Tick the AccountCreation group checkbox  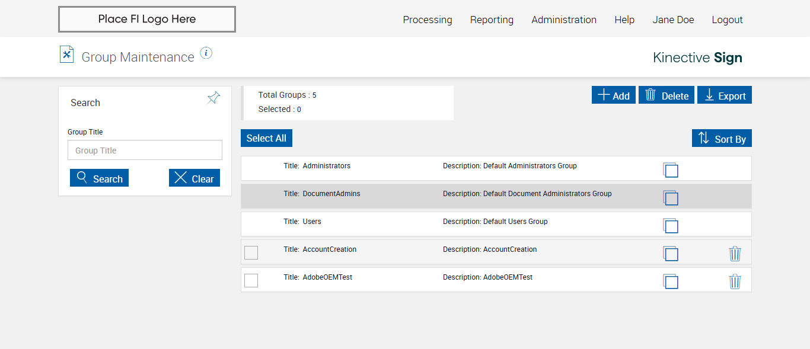(x=251, y=252)
